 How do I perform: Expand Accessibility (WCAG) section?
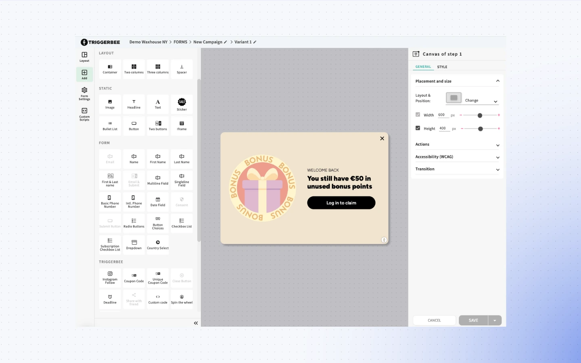(458, 157)
